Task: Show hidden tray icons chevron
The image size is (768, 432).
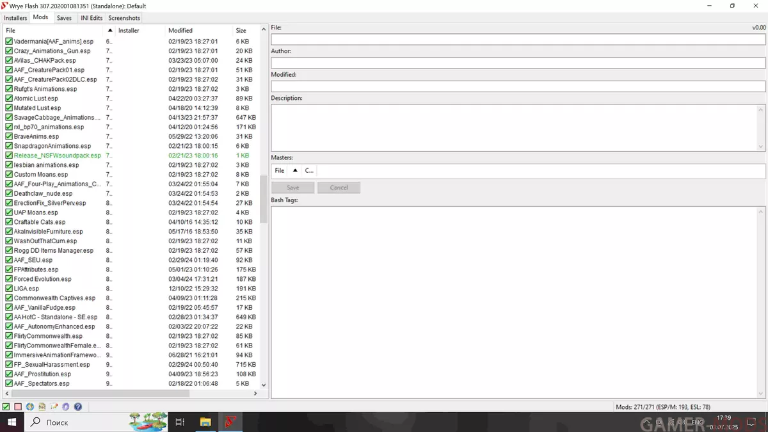Action: click(647, 422)
